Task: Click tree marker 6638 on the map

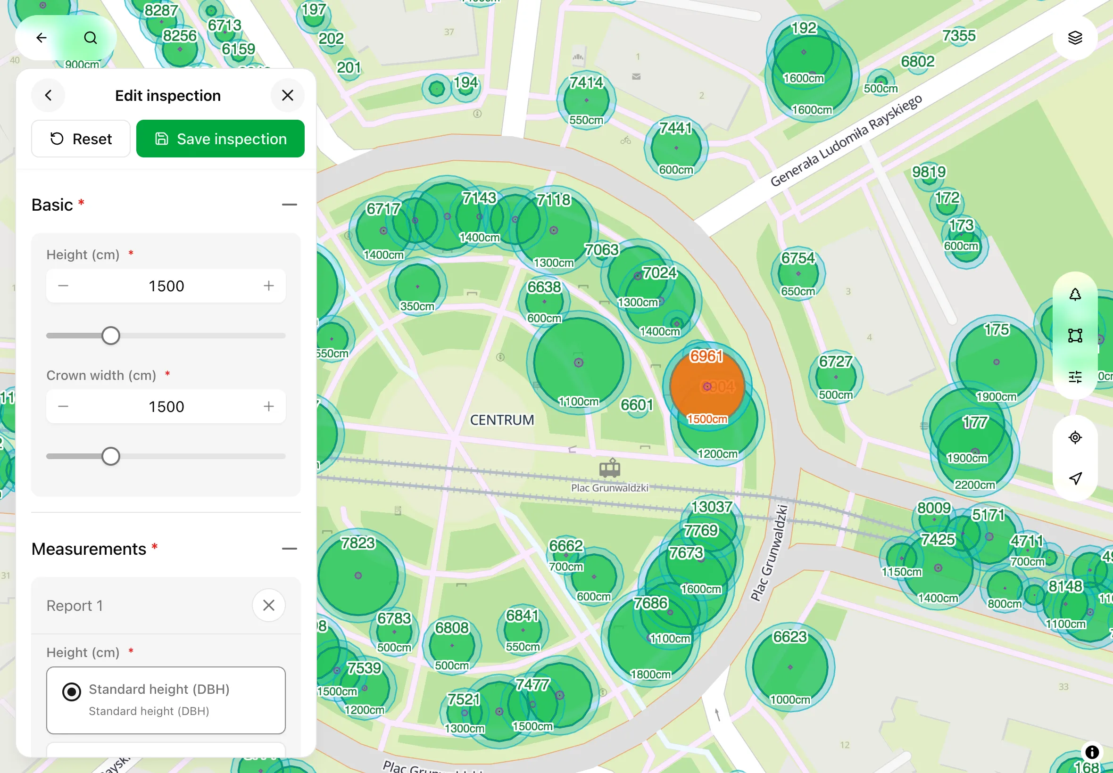Action: [544, 301]
